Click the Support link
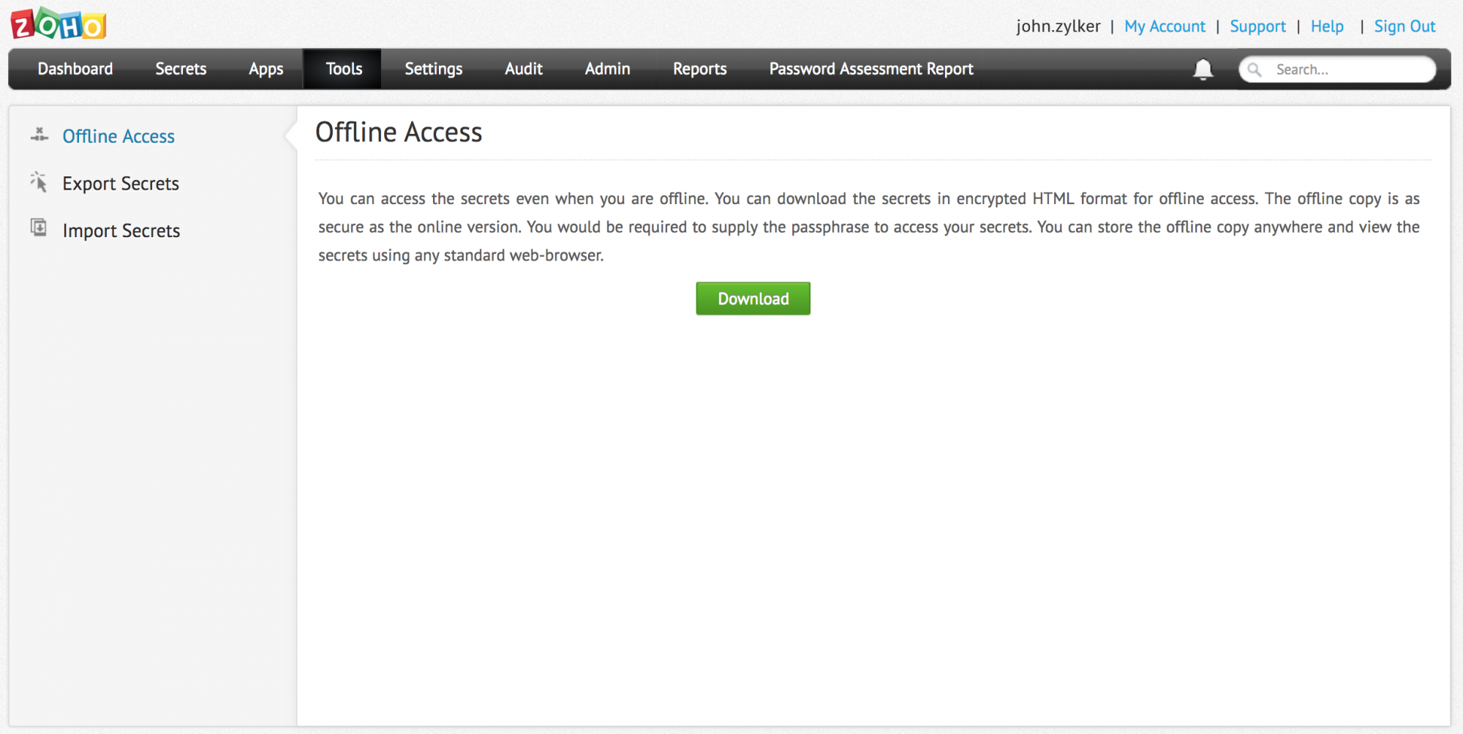 (1257, 26)
